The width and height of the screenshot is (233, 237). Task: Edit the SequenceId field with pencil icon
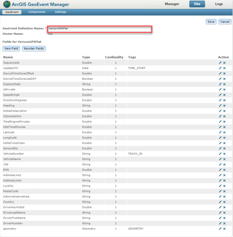click(220, 63)
